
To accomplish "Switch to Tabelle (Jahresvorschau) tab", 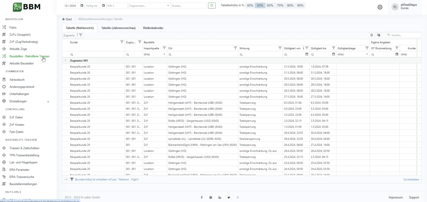I will click(x=118, y=28).
